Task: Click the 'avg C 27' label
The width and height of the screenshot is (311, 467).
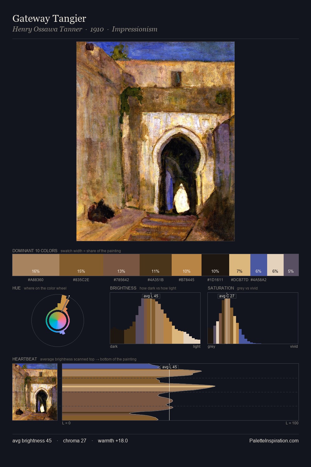Action: point(227,296)
